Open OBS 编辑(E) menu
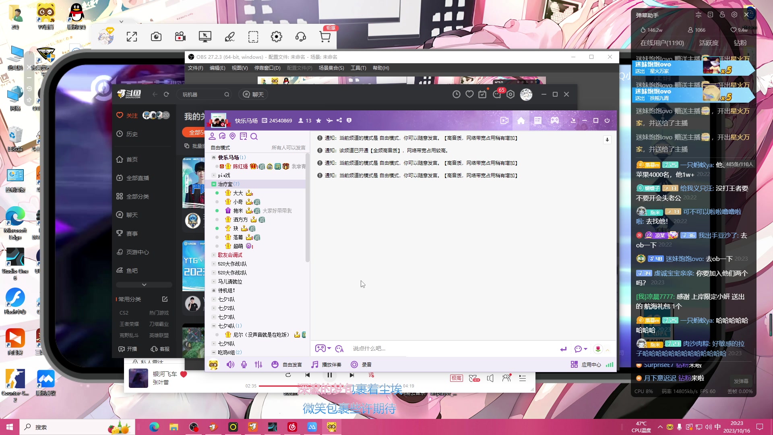 click(217, 68)
